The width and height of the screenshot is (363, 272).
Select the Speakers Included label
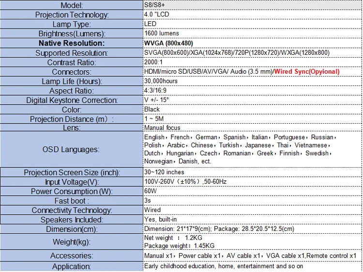tap(72, 220)
